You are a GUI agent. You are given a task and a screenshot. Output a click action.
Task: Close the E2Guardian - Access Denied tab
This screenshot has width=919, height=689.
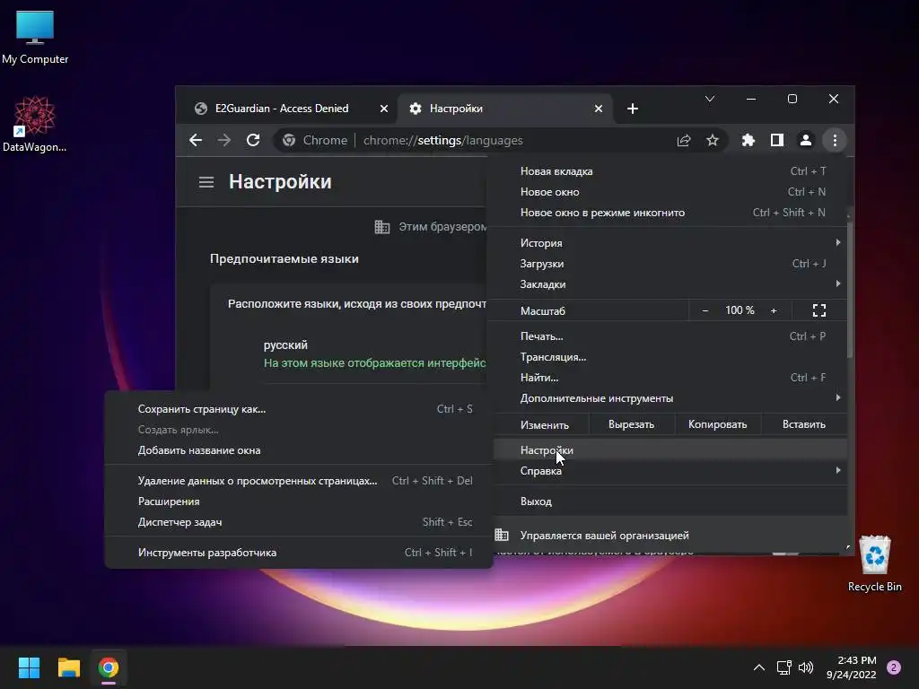pyautogui.click(x=384, y=109)
